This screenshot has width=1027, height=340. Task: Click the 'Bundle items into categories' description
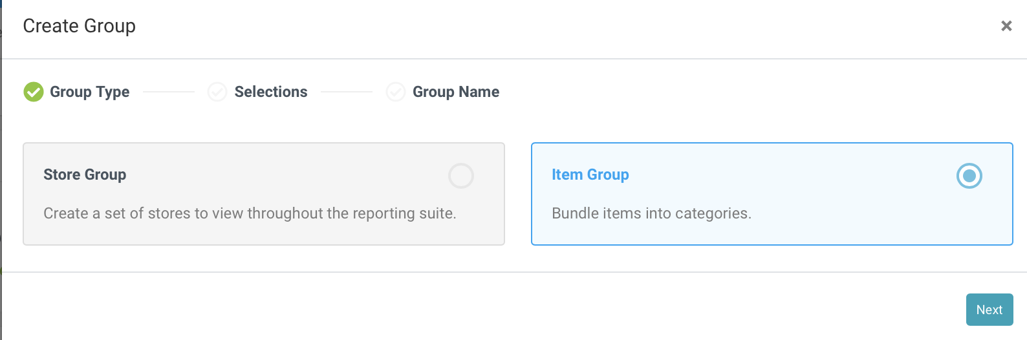pyautogui.click(x=651, y=213)
